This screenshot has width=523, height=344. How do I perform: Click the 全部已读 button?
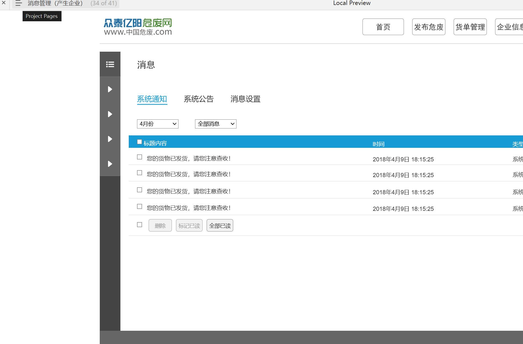click(x=220, y=225)
